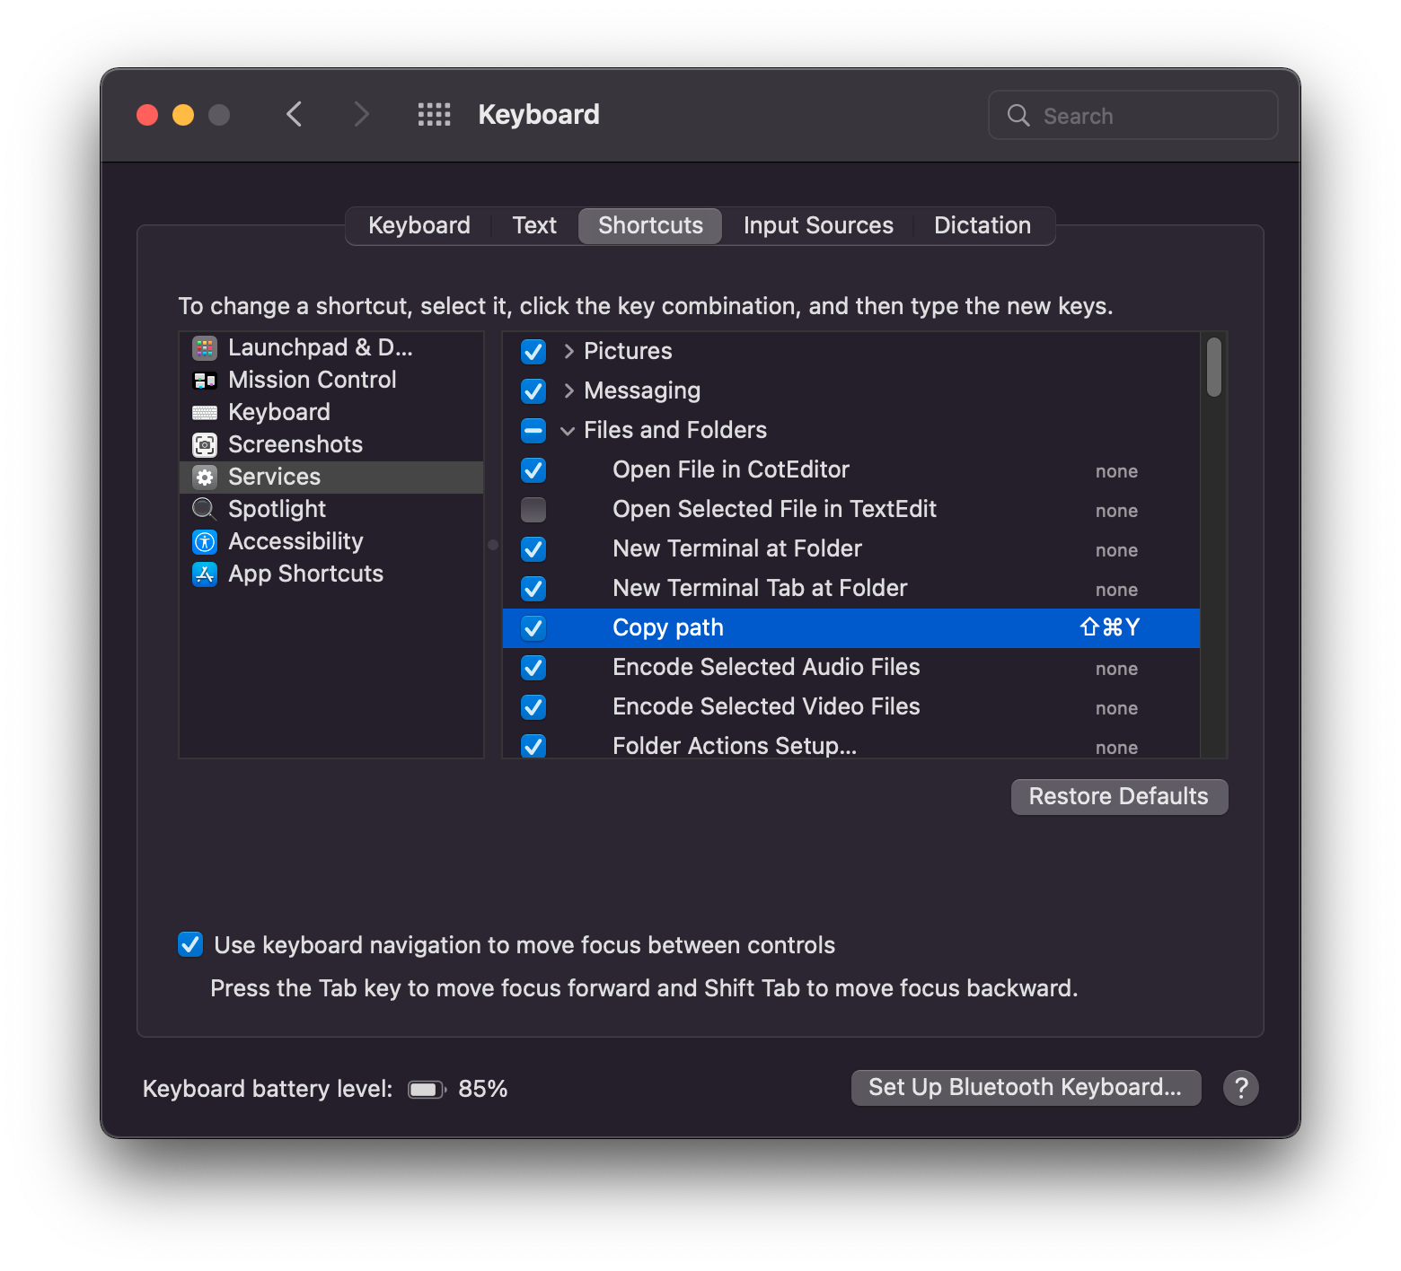Select Encode Selected Video Files row
This screenshot has height=1271, width=1401.
coord(851,707)
